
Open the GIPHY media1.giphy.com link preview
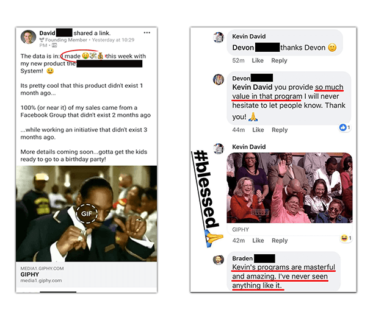(x=86, y=275)
